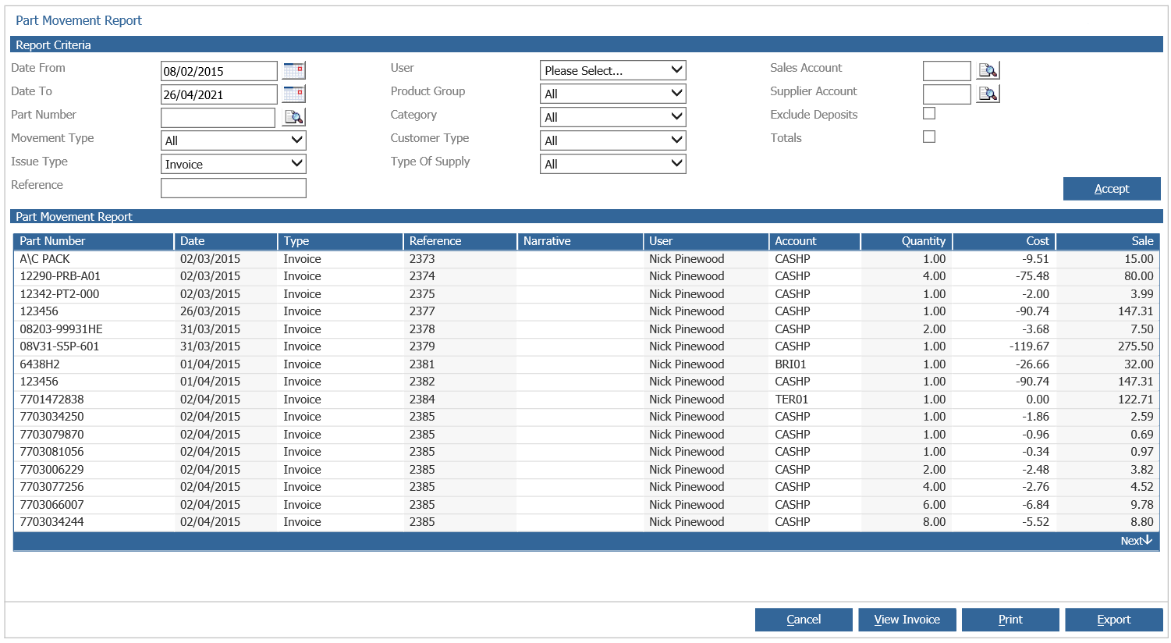Click the Accept button
Image resolution: width=1171 pixels, height=643 pixels.
pyautogui.click(x=1112, y=189)
